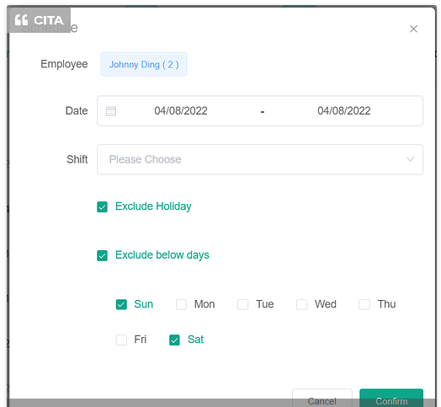
Task: Expand the Shift dropdown chevron
Action: [x=411, y=159]
